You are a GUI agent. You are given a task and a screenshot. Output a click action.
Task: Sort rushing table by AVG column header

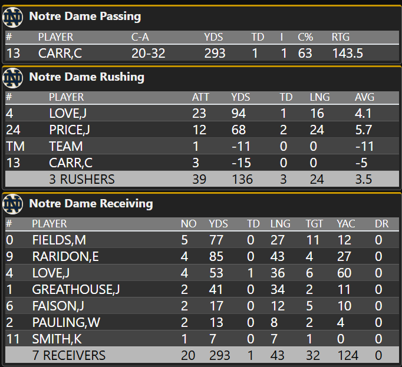(x=364, y=97)
